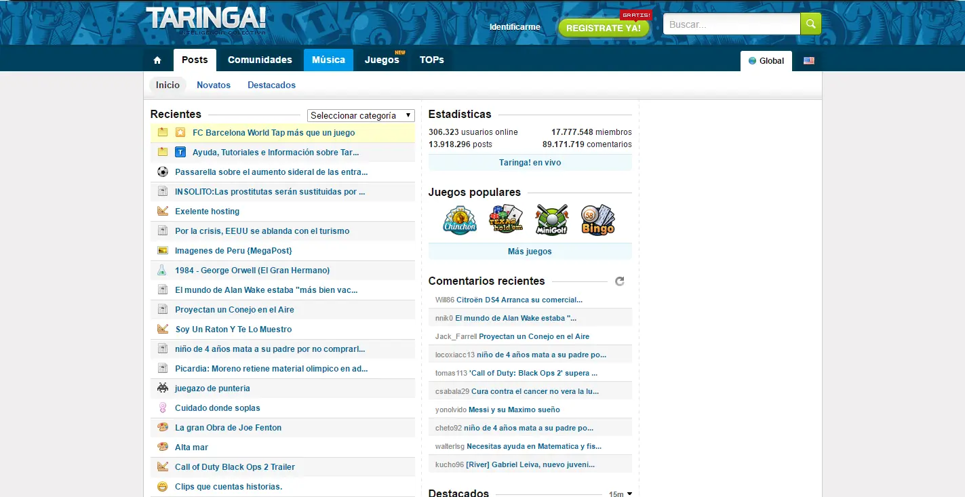Open the Música tab

pos(328,60)
